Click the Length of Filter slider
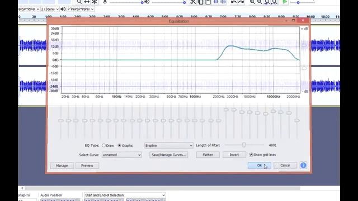Screen dimensions: 358x201 click(x=244, y=145)
